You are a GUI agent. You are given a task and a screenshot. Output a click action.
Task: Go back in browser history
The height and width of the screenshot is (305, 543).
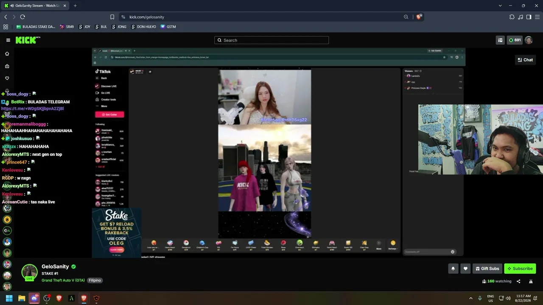point(6,17)
